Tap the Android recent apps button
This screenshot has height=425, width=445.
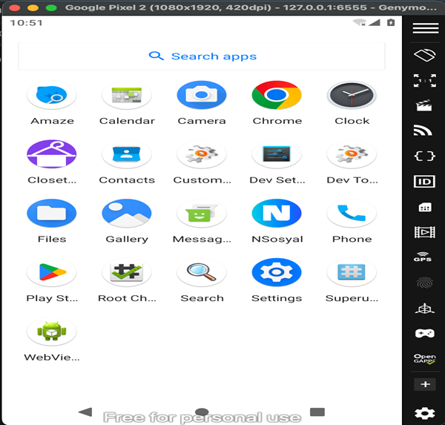click(317, 412)
